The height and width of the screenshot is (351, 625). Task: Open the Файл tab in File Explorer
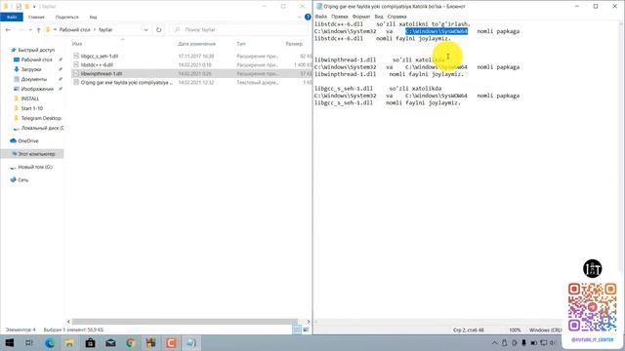point(12,18)
